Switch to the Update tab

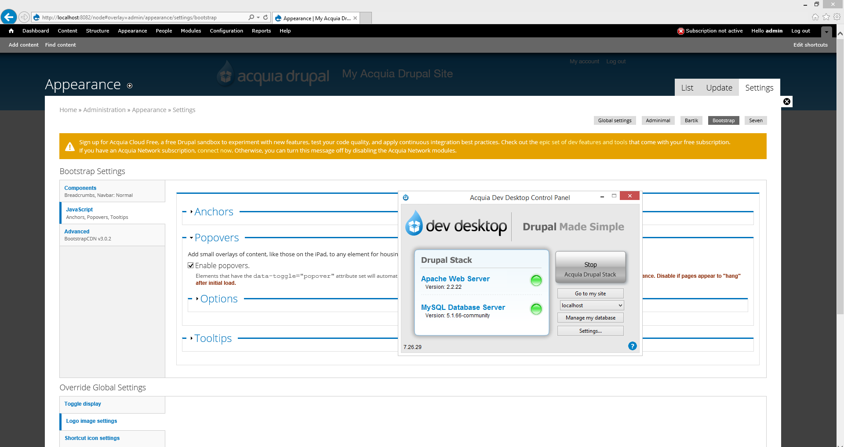pos(719,88)
